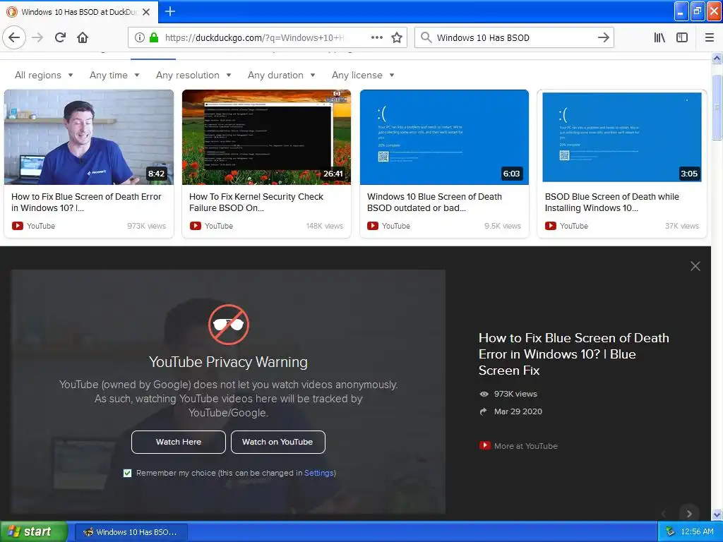Open Kernel Security Check Failure video title

click(x=256, y=202)
